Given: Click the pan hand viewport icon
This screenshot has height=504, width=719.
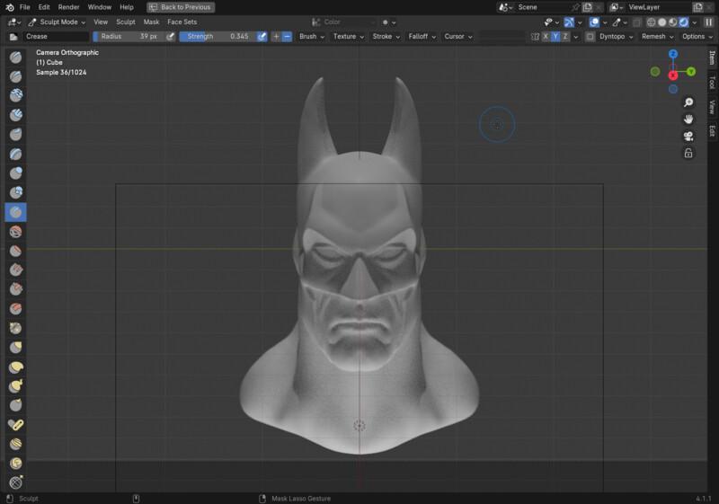Looking at the screenshot, I should (x=688, y=119).
